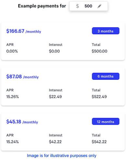Image resolution: width=126 pixels, height=160 pixels.
Task: Click the $500.00 total value
Action: (x=99, y=51)
